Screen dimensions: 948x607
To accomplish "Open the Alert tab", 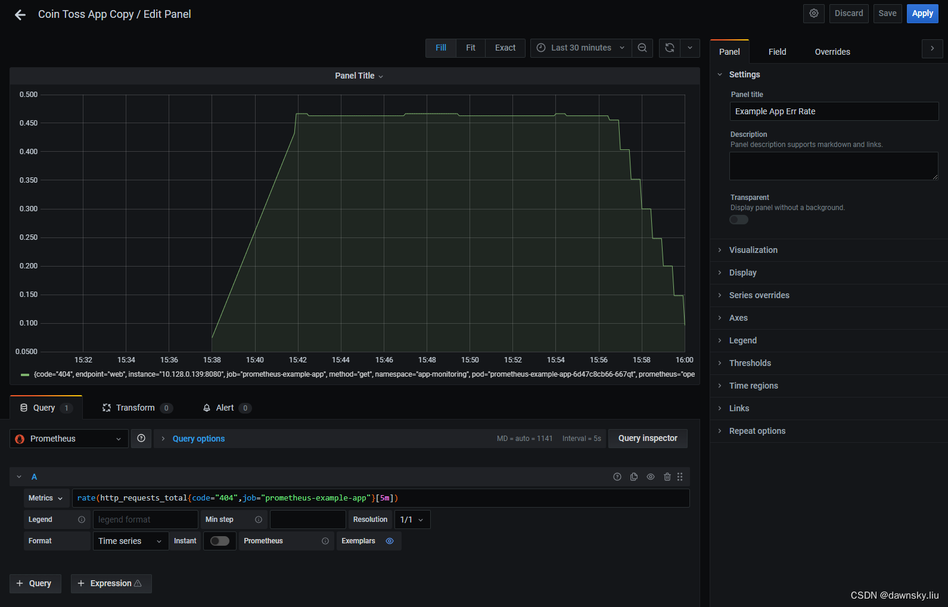I will pyautogui.click(x=227, y=408).
